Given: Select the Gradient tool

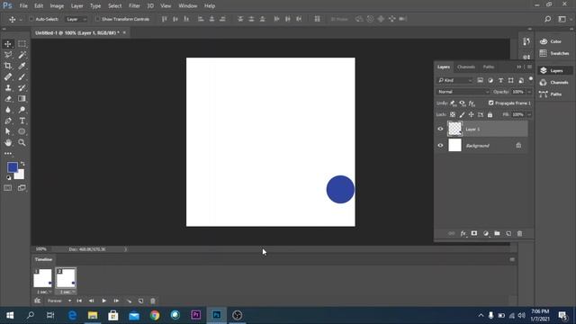Looking at the screenshot, I should (x=22, y=98).
